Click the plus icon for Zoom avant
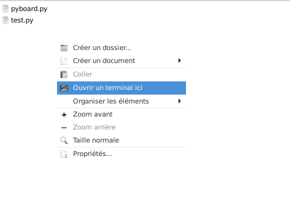Screen dimensions: 290x204 (x=64, y=114)
